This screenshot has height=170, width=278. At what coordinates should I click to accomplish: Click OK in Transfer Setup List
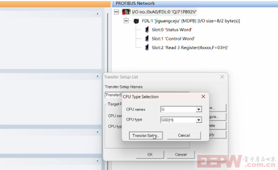(150, 154)
